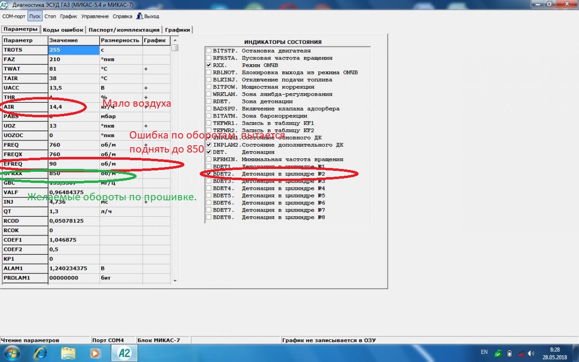Toggle TKFWR1 запись в таблицу KF1
The width and height of the screenshot is (579, 362).
pos(208,123)
